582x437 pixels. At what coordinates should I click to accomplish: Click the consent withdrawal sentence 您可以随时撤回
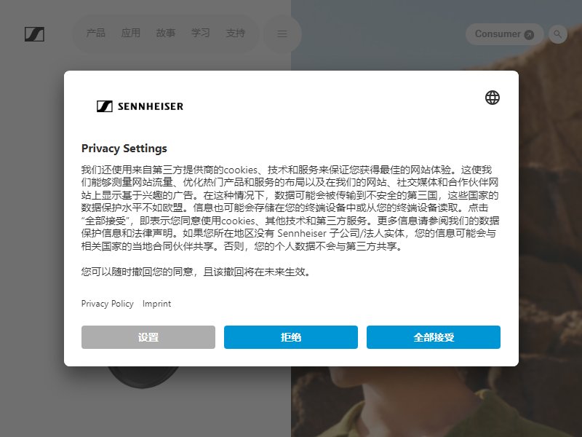pyautogui.click(x=196, y=272)
